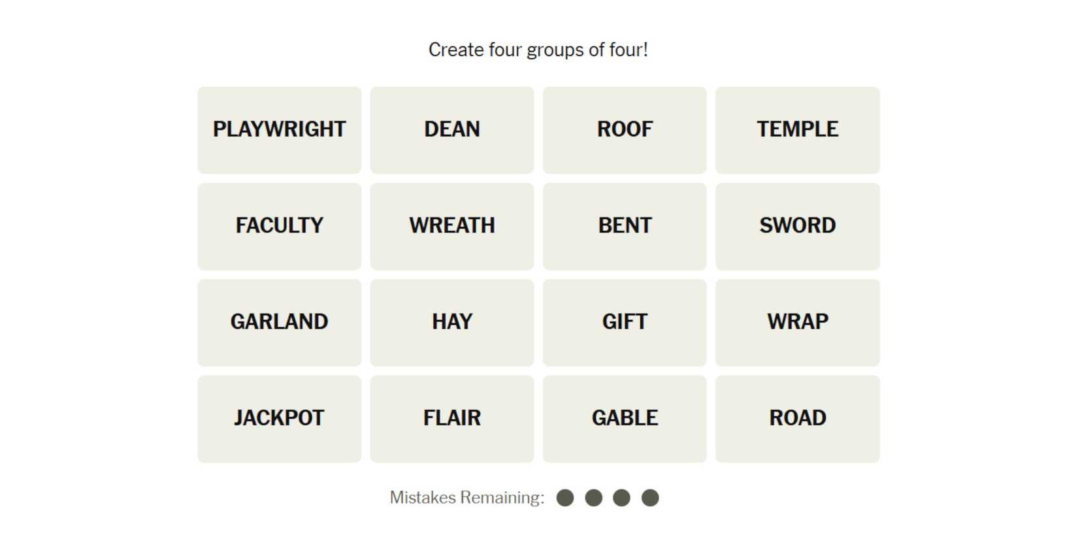Select the PLAYWRIGHT word tile
Viewport: 1078px width, 539px height.
point(279,130)
